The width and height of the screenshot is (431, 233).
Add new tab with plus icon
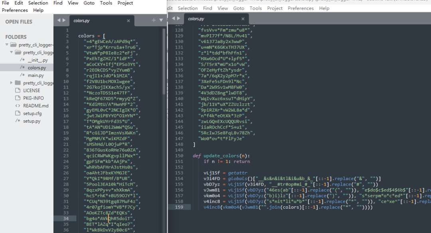pyautogui.click(x=154, y=20)
